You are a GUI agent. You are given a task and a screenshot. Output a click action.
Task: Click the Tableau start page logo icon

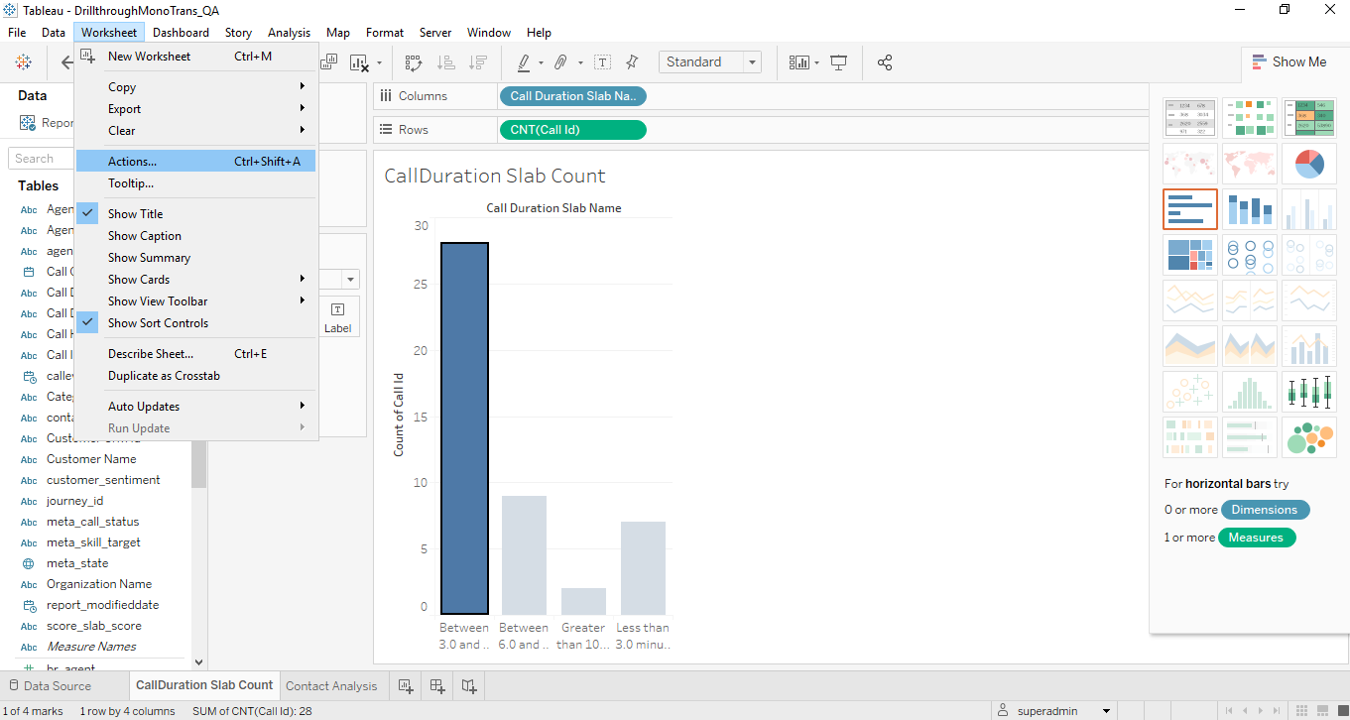pyautogui.click(x=23, y=62)
